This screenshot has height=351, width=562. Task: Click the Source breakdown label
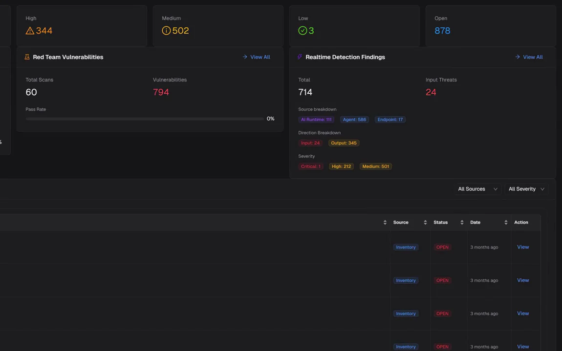[317, 109]
